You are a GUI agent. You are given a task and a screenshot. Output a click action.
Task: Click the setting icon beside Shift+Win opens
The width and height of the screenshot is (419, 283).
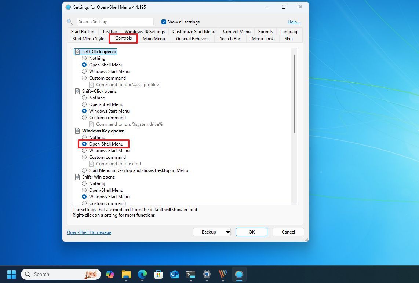77,177
